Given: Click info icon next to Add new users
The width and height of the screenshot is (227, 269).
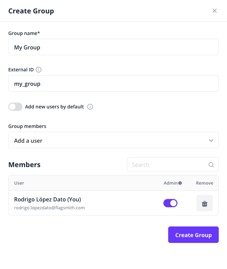Looking at the screenshot, I should pyautogui.click(x=90, y=107).
